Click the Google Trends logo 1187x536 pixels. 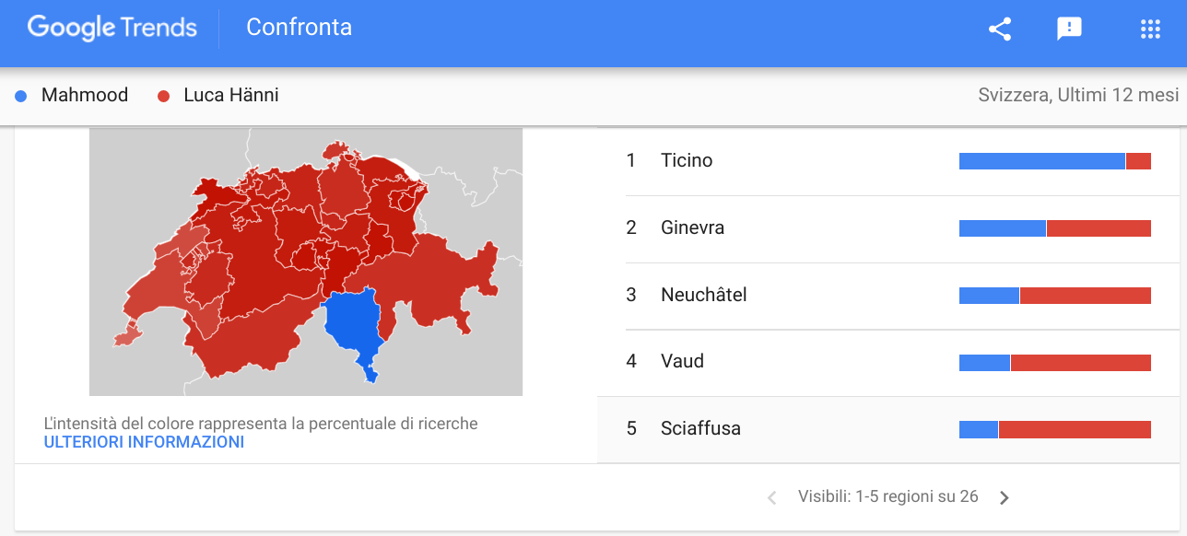click(x=112, y=28)
